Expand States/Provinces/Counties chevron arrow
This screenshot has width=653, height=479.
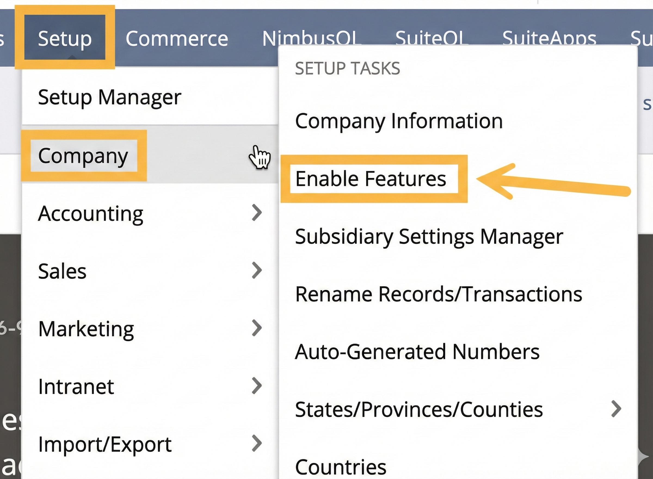616,409
